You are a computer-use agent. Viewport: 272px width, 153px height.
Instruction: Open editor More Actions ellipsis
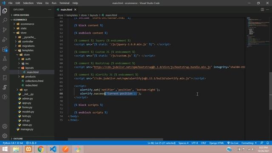tap(267, 9)
